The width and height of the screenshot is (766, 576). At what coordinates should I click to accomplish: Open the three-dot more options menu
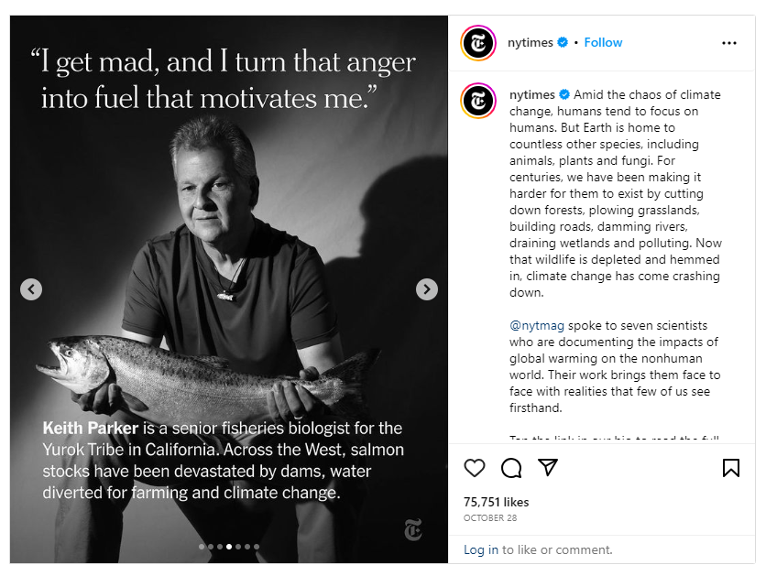pyautogui.click(x=729, y=43)
